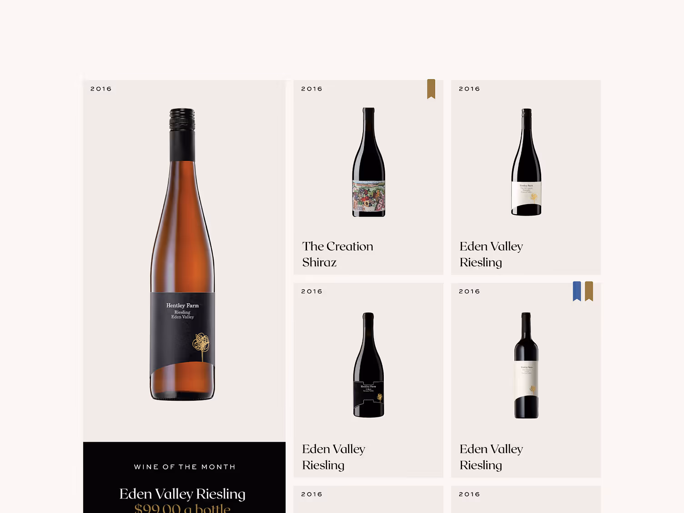Click the blue award ribbon icon

[x=577, y=291]
